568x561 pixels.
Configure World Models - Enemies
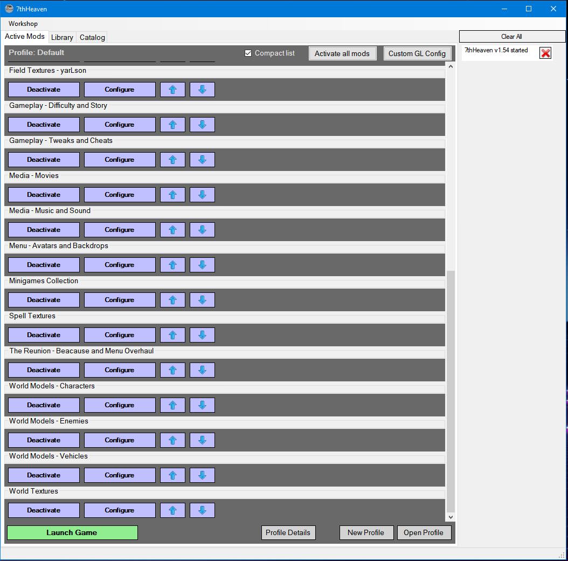pos(120,440)
